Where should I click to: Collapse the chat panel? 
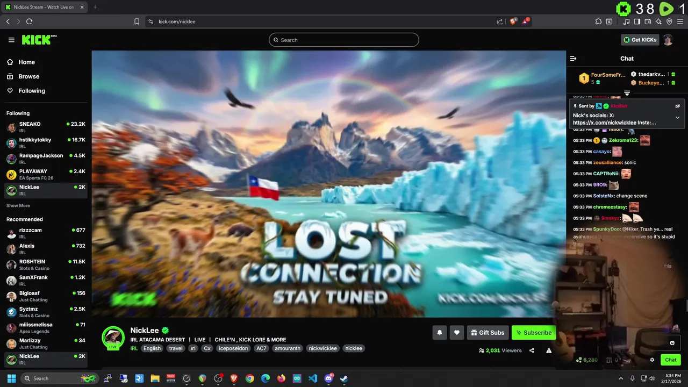point(573,59)
